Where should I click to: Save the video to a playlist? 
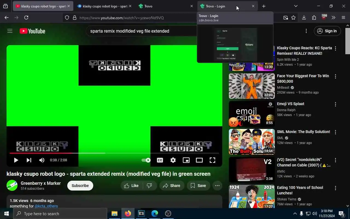(198, 186)
